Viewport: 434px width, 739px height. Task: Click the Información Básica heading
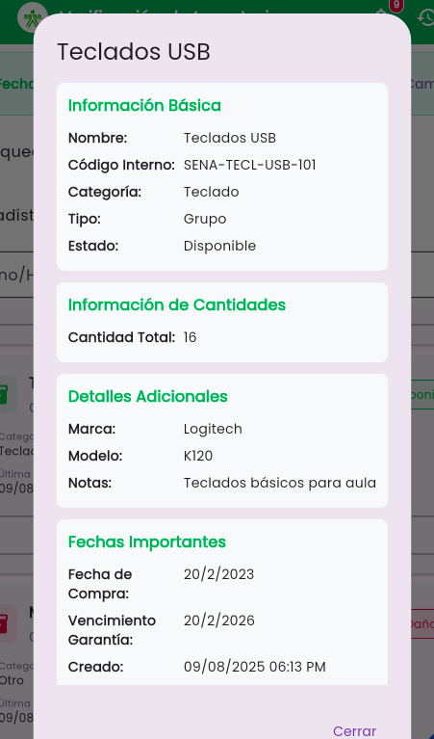pyautogui.click(x=144, y=106)
